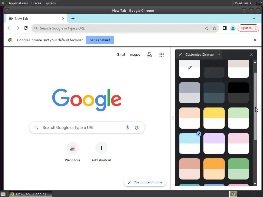263x197 pixels.
Task: Apply the black theme swatch
Action: 238,93
